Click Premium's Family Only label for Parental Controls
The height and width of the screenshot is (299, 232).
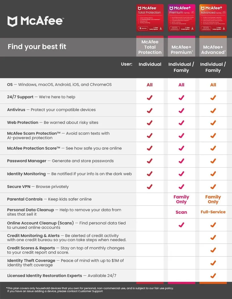(x=181, y=199)
